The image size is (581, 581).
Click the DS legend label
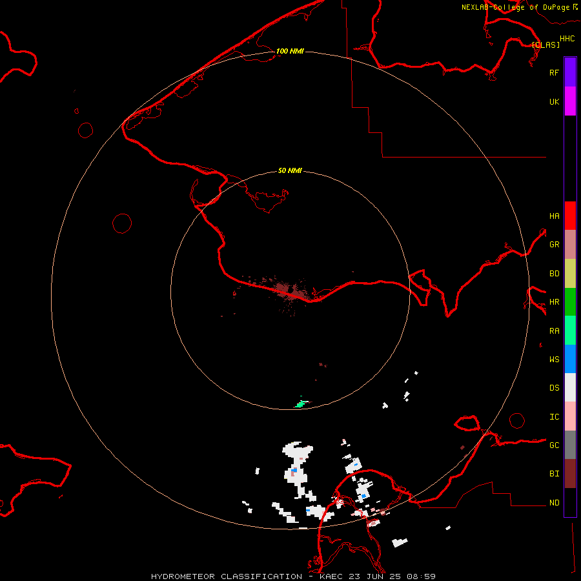554,387
